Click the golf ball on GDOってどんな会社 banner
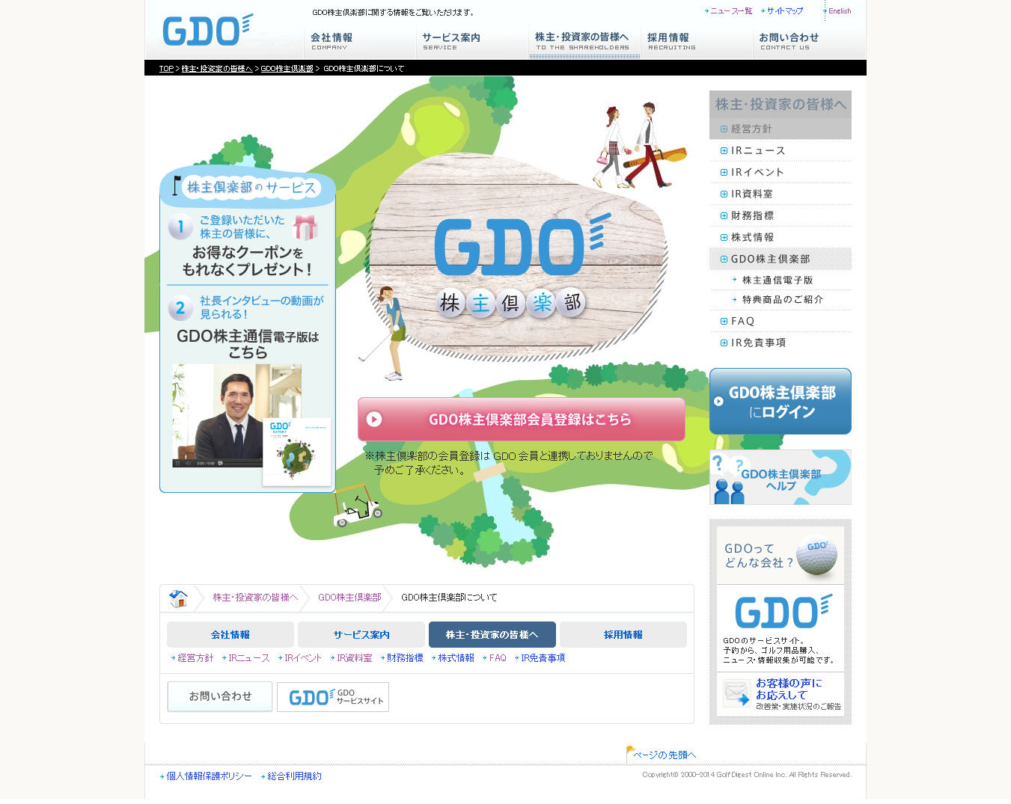This screenshot has width=1011, height=804. point(817,556)
